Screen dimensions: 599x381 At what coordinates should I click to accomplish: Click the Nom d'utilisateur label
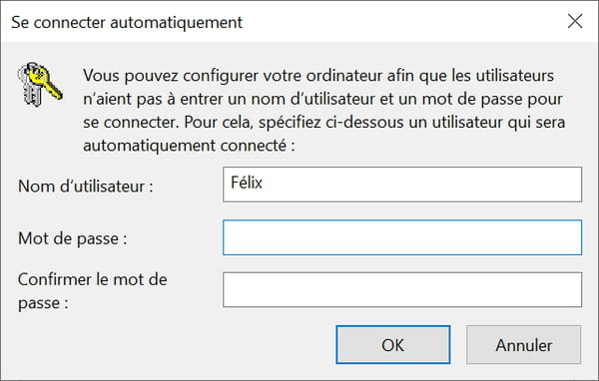(x=86, y=187)
